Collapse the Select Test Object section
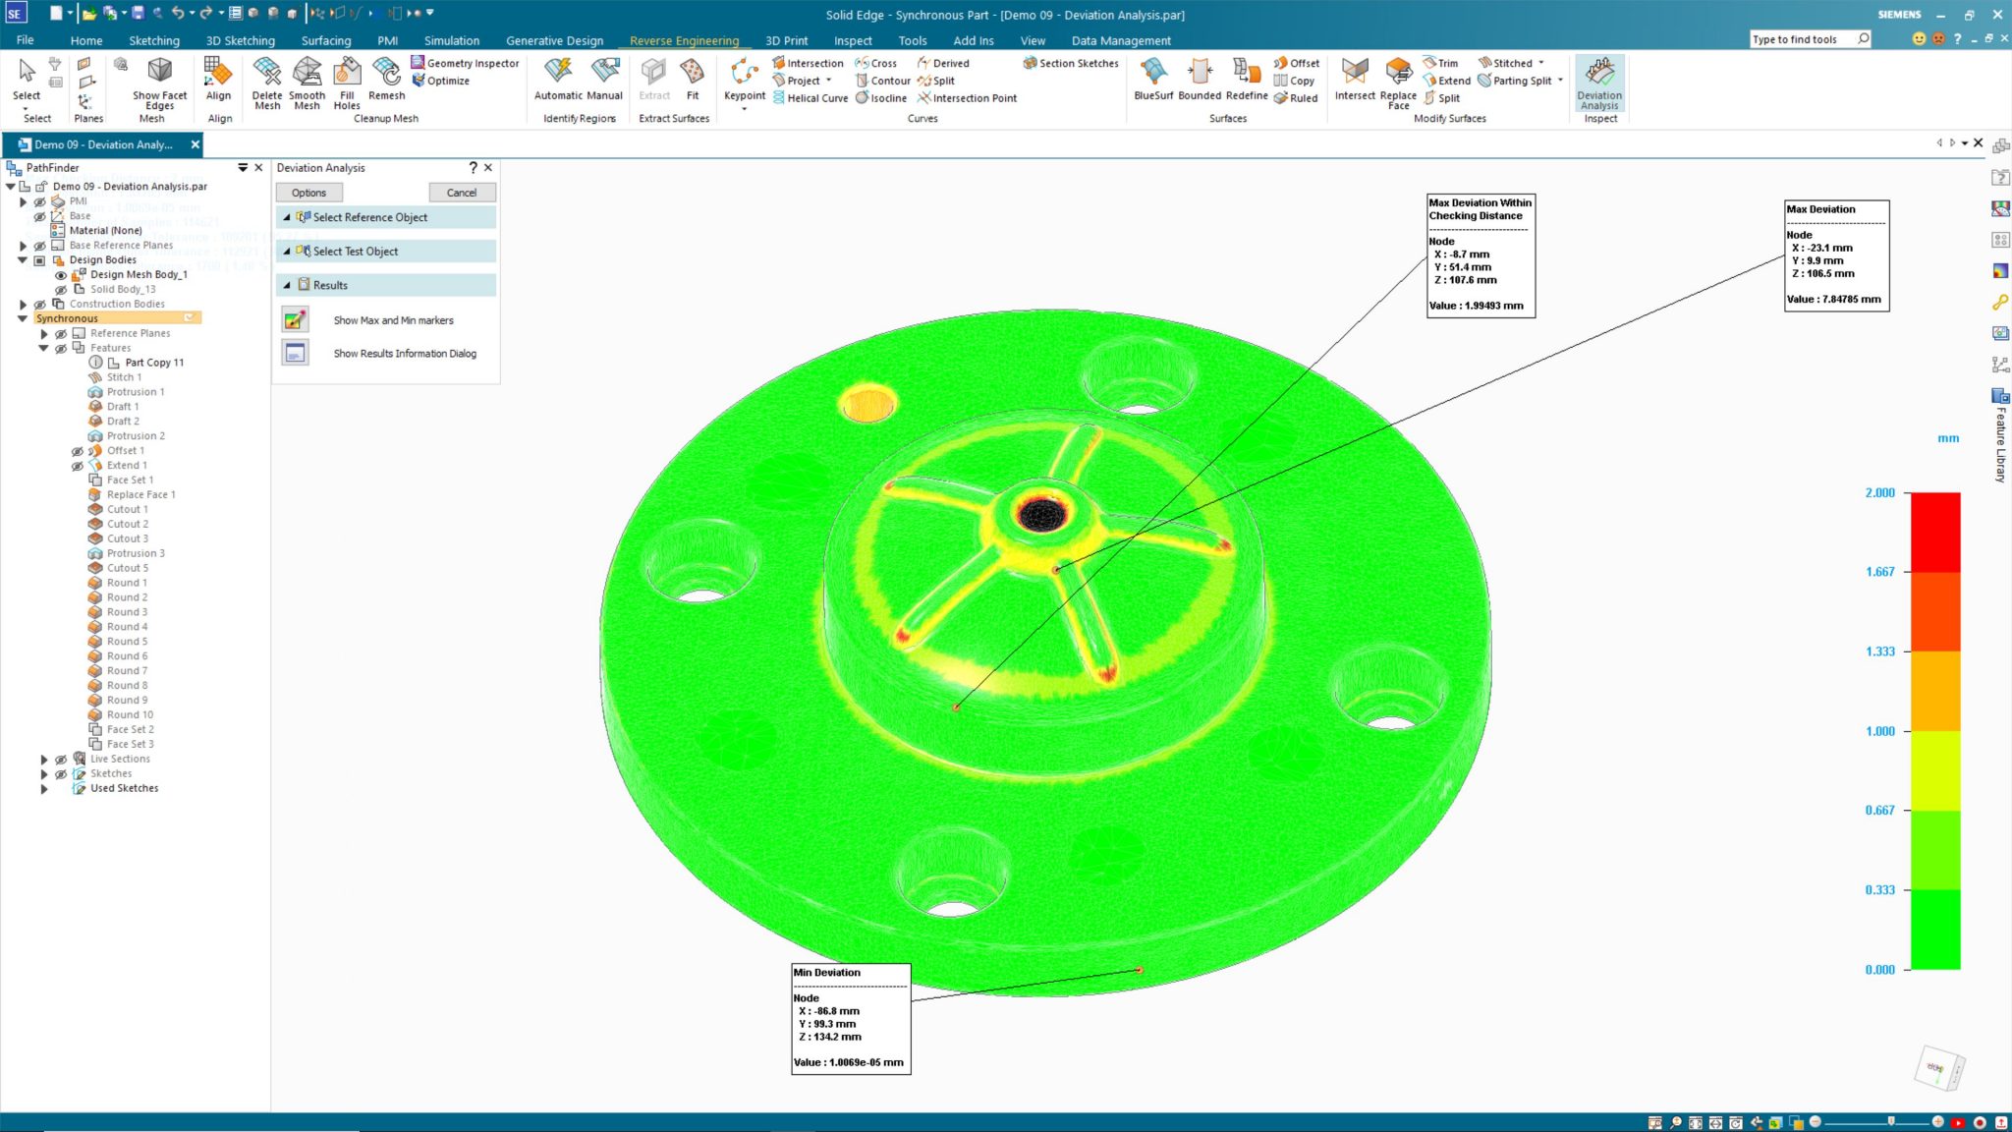This screenshot has width=2012, height=1132. 287,252
